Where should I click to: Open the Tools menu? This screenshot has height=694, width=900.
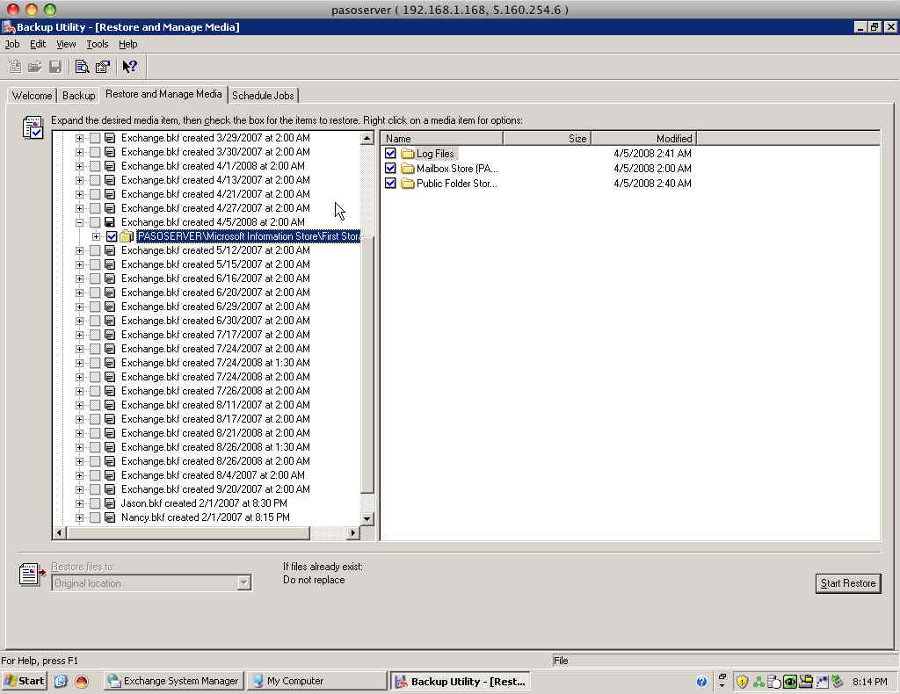[97, 44]
